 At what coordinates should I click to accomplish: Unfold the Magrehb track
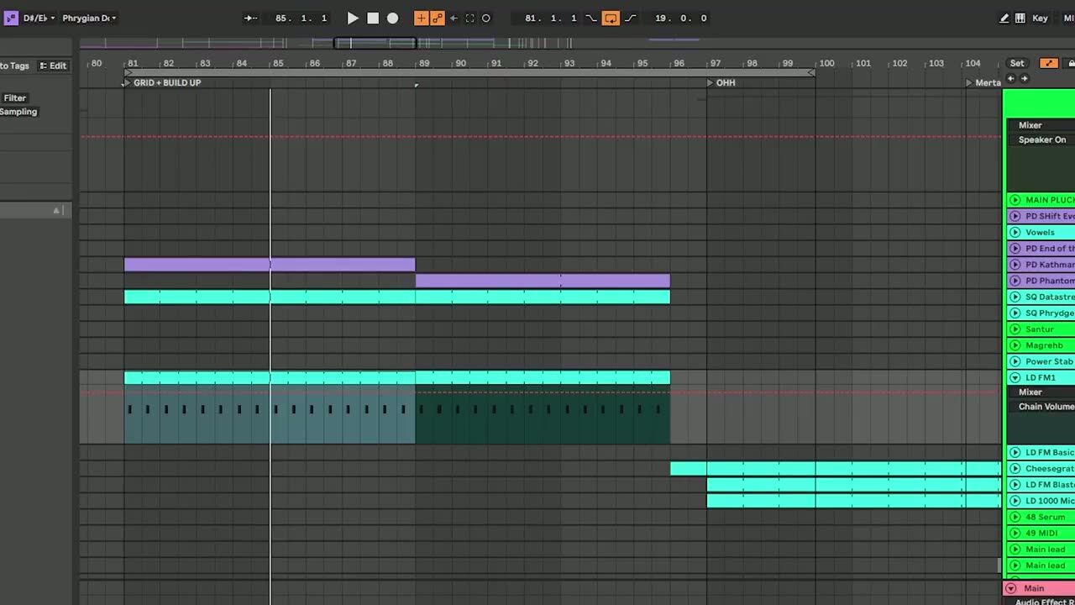point(1015,345)
